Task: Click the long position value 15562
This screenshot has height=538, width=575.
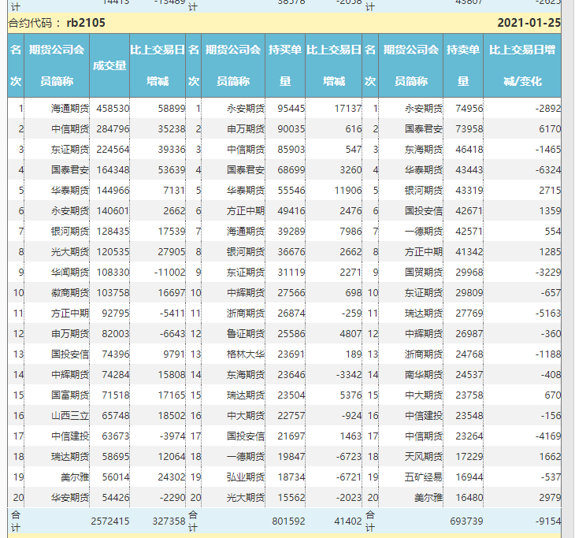Action: (x=291, y=498)
